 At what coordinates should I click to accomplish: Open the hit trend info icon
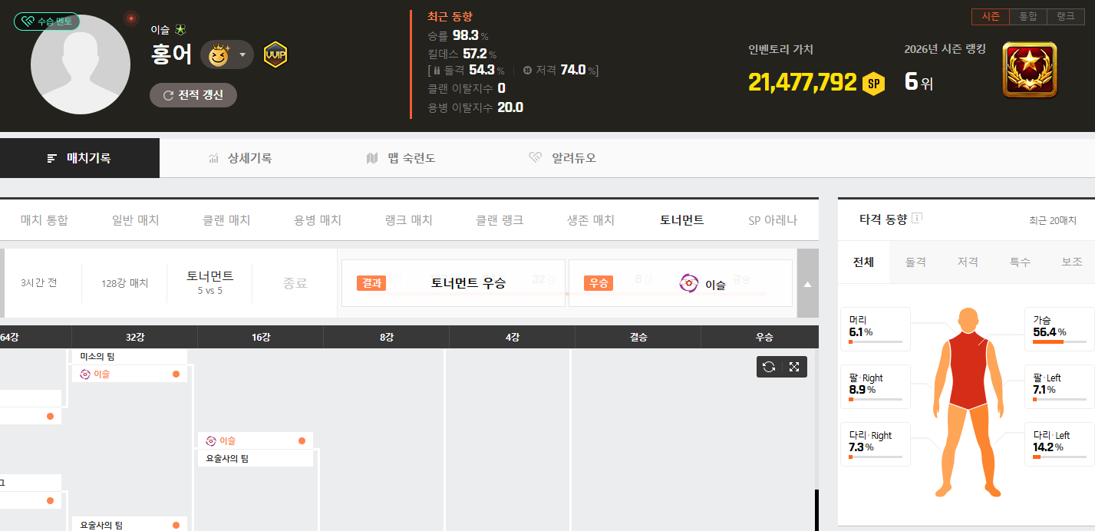pos(917,218)
